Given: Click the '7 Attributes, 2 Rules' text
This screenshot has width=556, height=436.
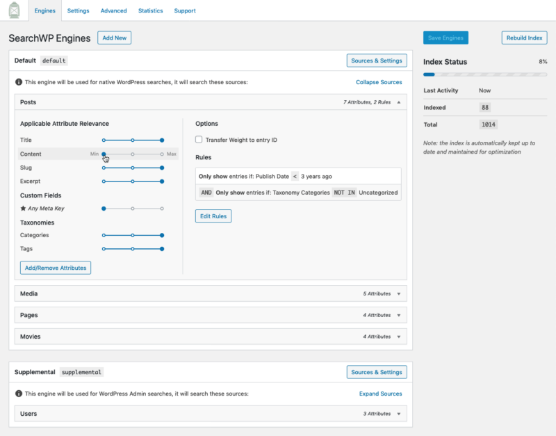Looking at the screenshot, I should pyautogui.click(x=367, y=102).
